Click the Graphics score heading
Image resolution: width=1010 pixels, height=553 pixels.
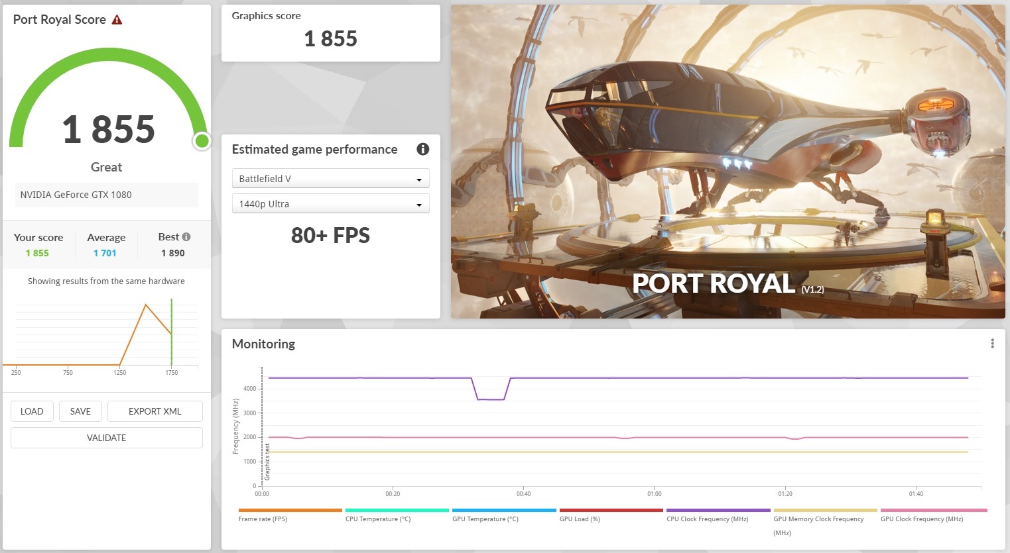pyautogui.click(x=266, y=16)
